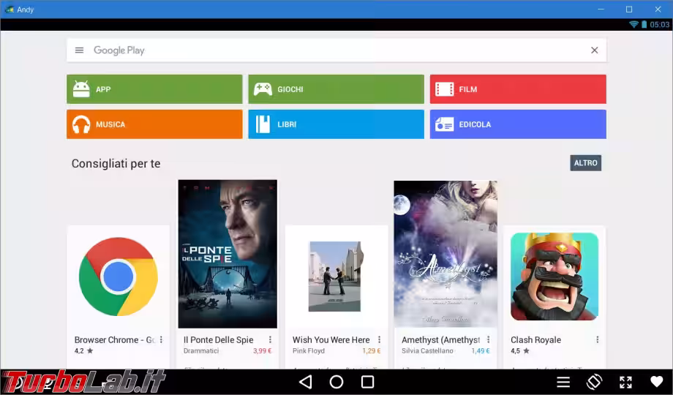
Task: Tap the Android back button
Action: (305, 382)
